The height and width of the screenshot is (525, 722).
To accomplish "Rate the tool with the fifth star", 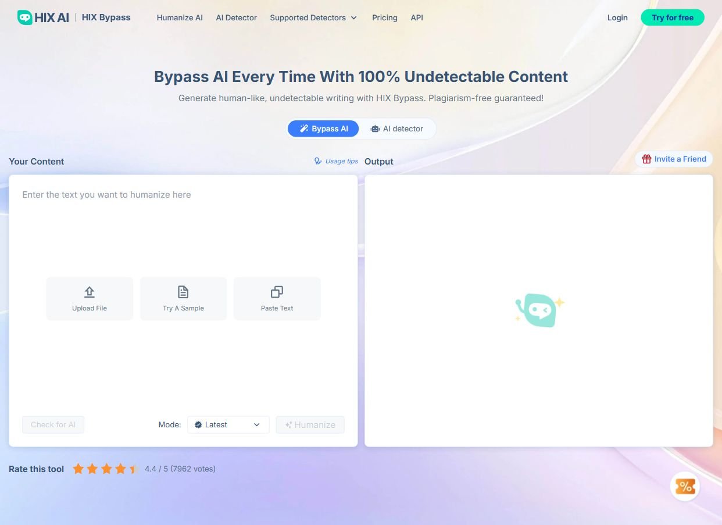I will click(134, 469).
